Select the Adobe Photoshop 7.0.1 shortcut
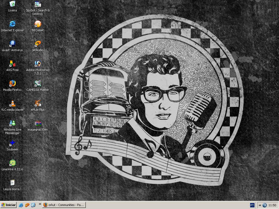279x209 pixels. click(38, 64)
